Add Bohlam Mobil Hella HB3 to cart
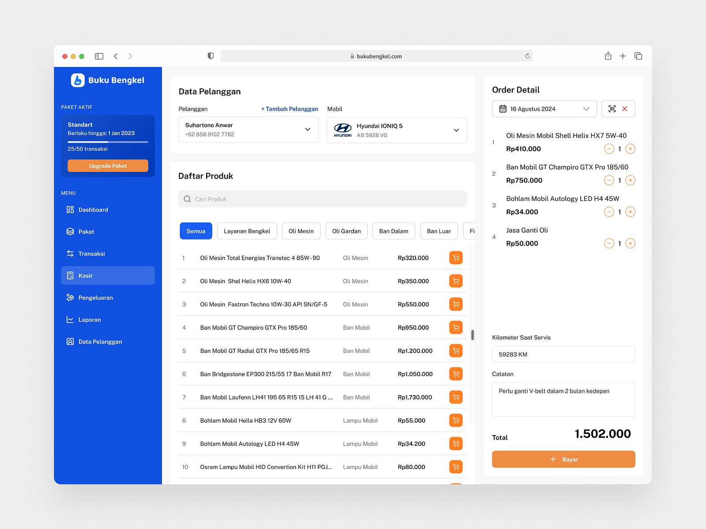Viewport: 706px width, 529px height. (456, 420)
